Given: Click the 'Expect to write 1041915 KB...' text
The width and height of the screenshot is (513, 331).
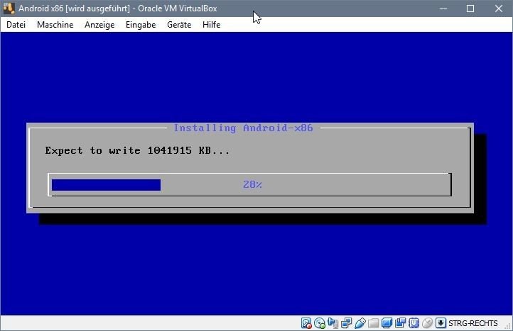Looking at the screenshot, I should pyautogui.click(x=137, y=150).
